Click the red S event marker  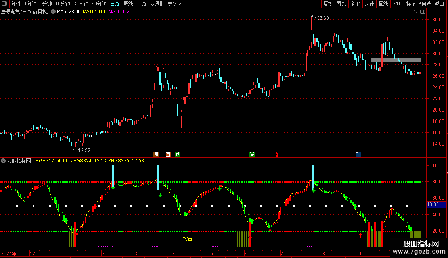coord(277,155)
